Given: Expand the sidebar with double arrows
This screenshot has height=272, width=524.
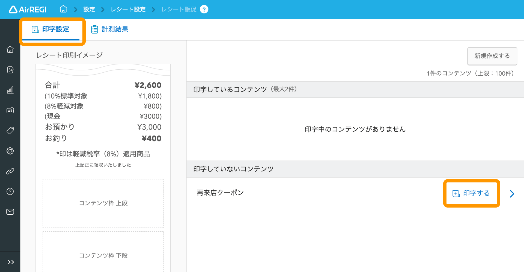Looking at the screenshot, I should (x=11, y=262).
